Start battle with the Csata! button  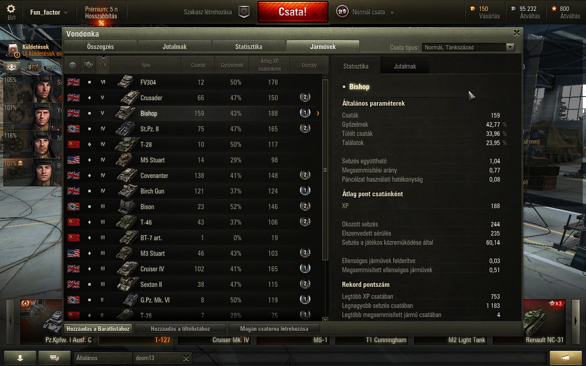click(x=293, y=11)
